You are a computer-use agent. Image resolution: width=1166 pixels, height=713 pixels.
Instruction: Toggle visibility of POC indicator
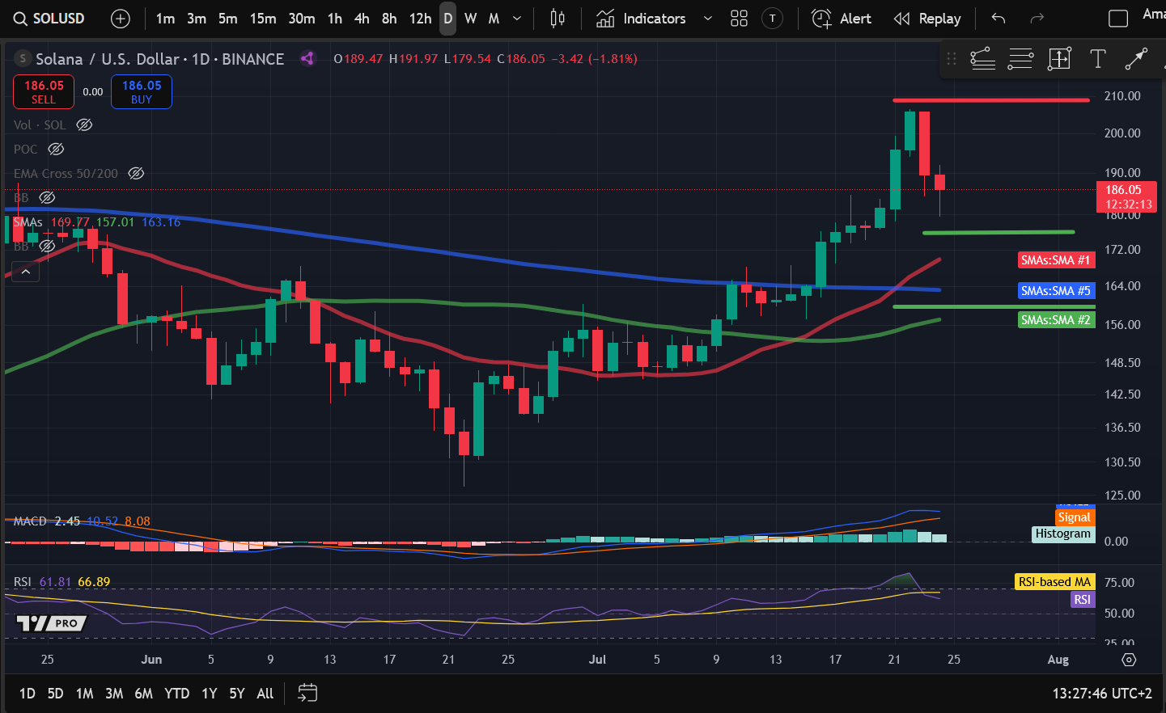click(56, 149)
